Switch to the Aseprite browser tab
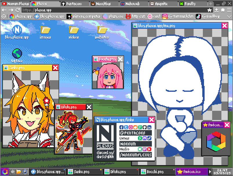This screenshot has width=233, height=176. [x=163, y=4]
